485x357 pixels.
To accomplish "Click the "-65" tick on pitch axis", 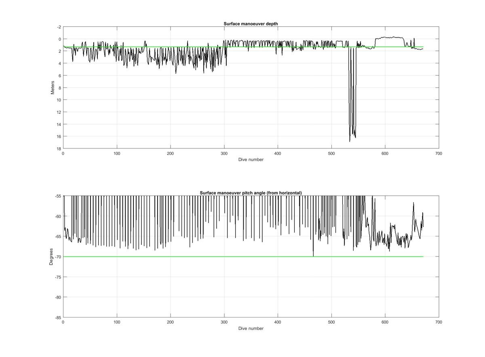I will (58, 236).
